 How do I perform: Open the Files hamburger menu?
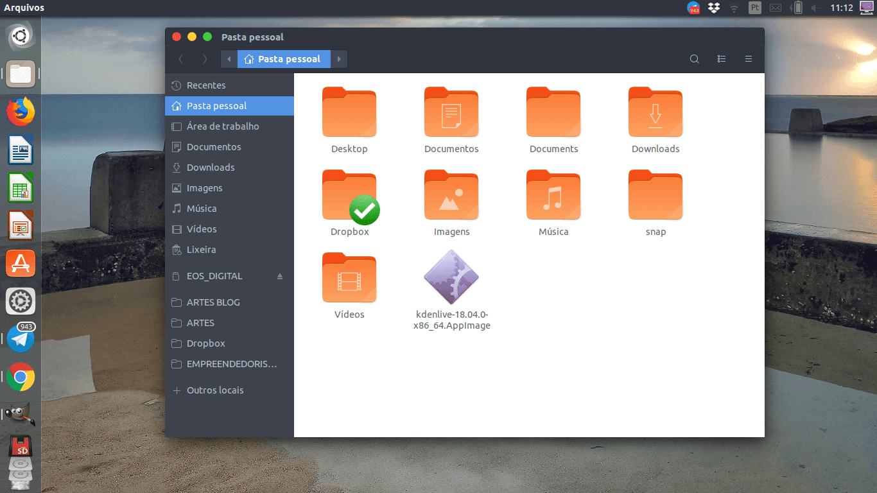tap(748, 58)
